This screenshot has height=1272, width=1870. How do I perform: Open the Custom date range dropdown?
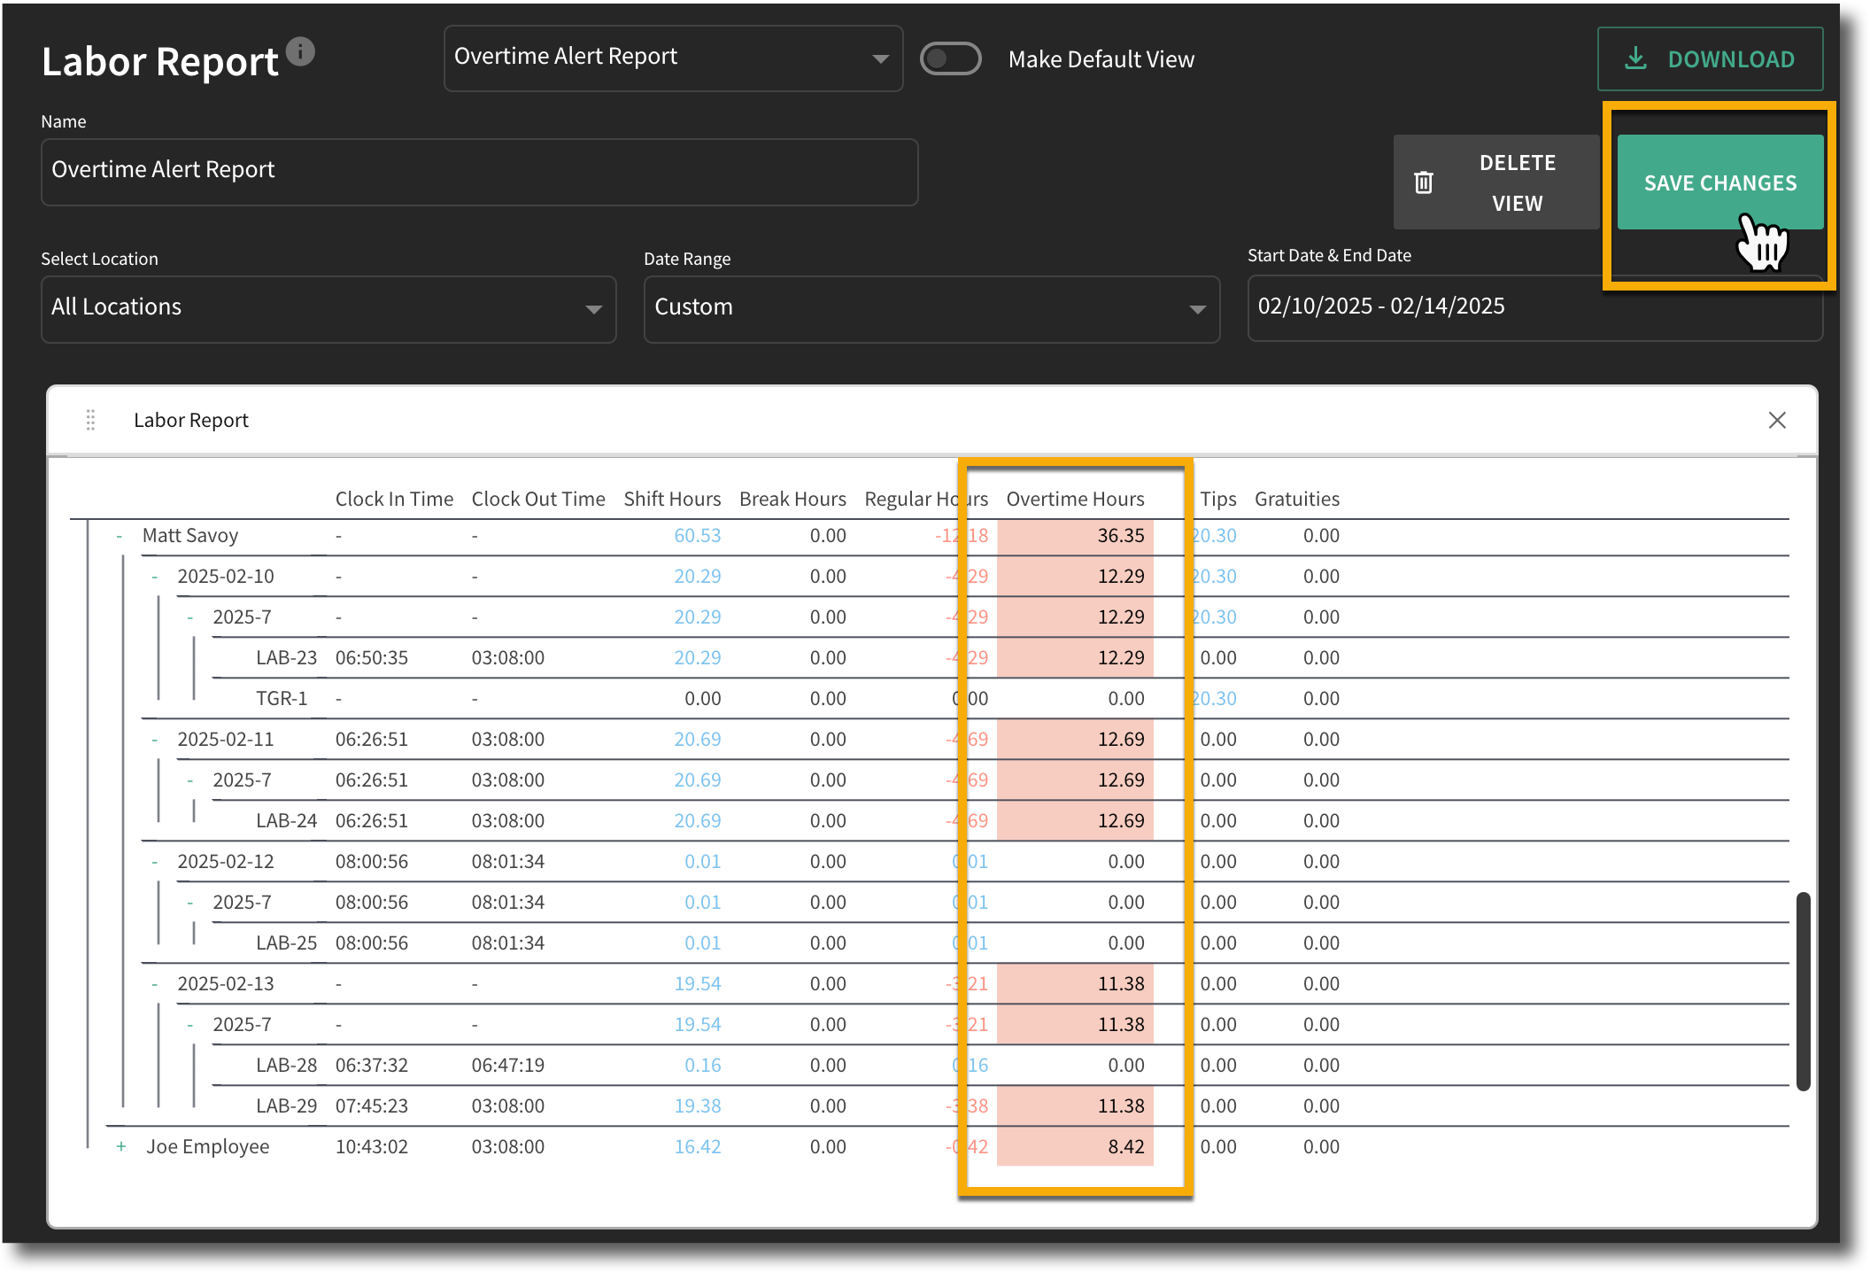(x=931, y=308)
